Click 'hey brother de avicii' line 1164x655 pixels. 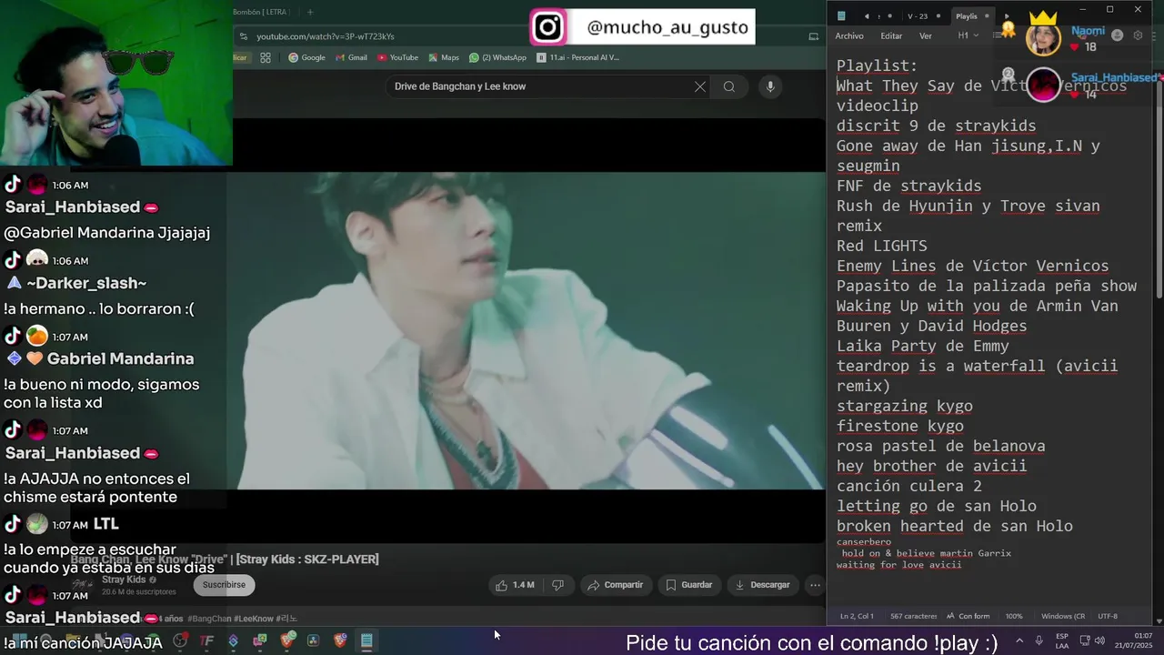click(x=931, y=466)
